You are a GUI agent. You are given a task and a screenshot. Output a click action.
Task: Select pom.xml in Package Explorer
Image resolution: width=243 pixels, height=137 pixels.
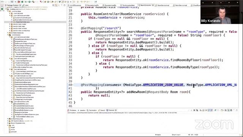pyautogui.click(x=14, y=132)
